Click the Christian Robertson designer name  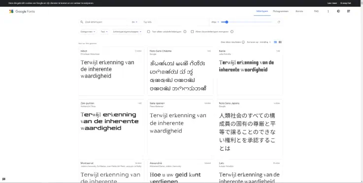click(90, 54)
